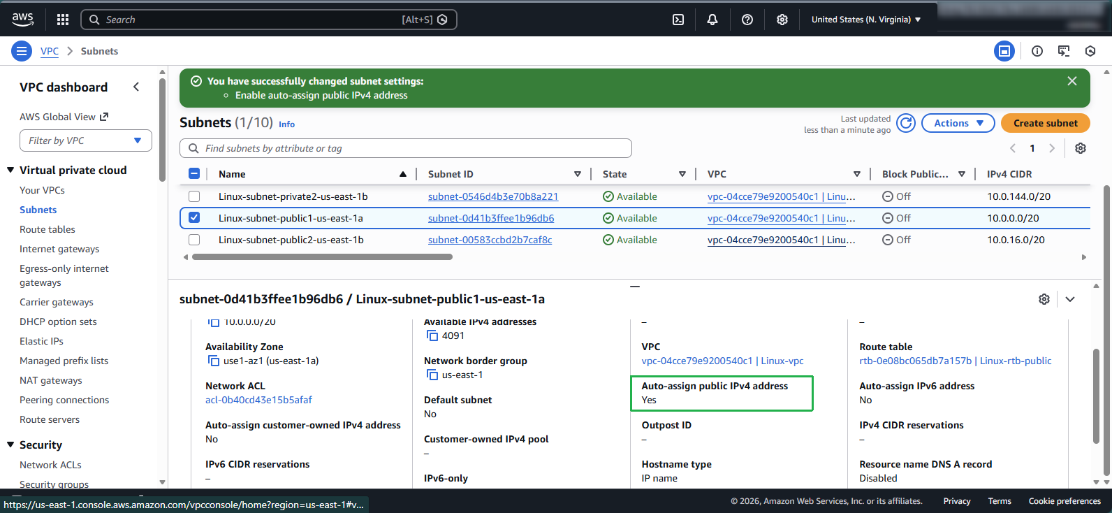Collapse the subnet details panel chevron
Screen dimensions: 1112x513
tap(1070, 299)
